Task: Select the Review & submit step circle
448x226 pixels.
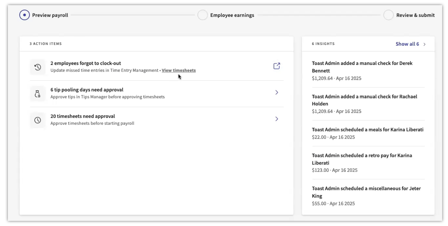Action: tap(388, 15)
